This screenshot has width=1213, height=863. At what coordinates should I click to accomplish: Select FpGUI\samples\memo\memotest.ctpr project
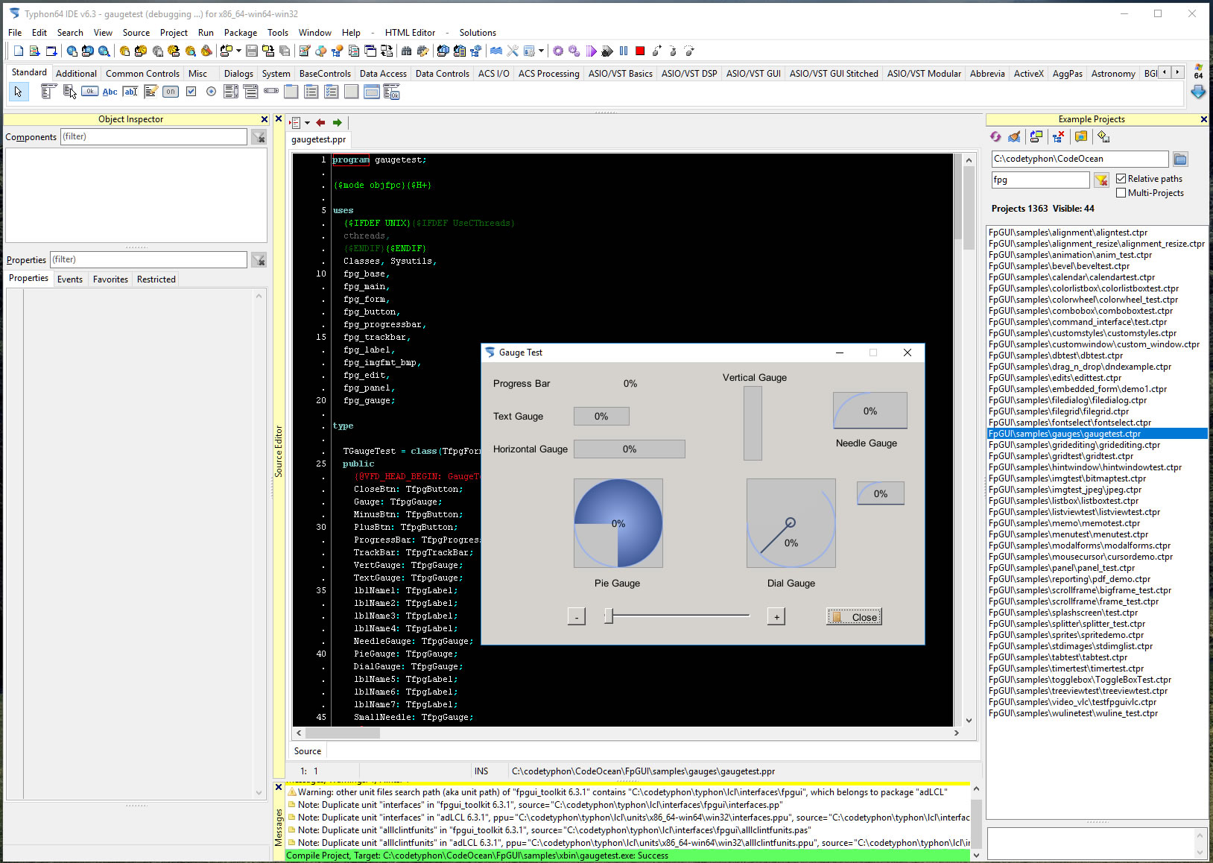point(1097,523)
